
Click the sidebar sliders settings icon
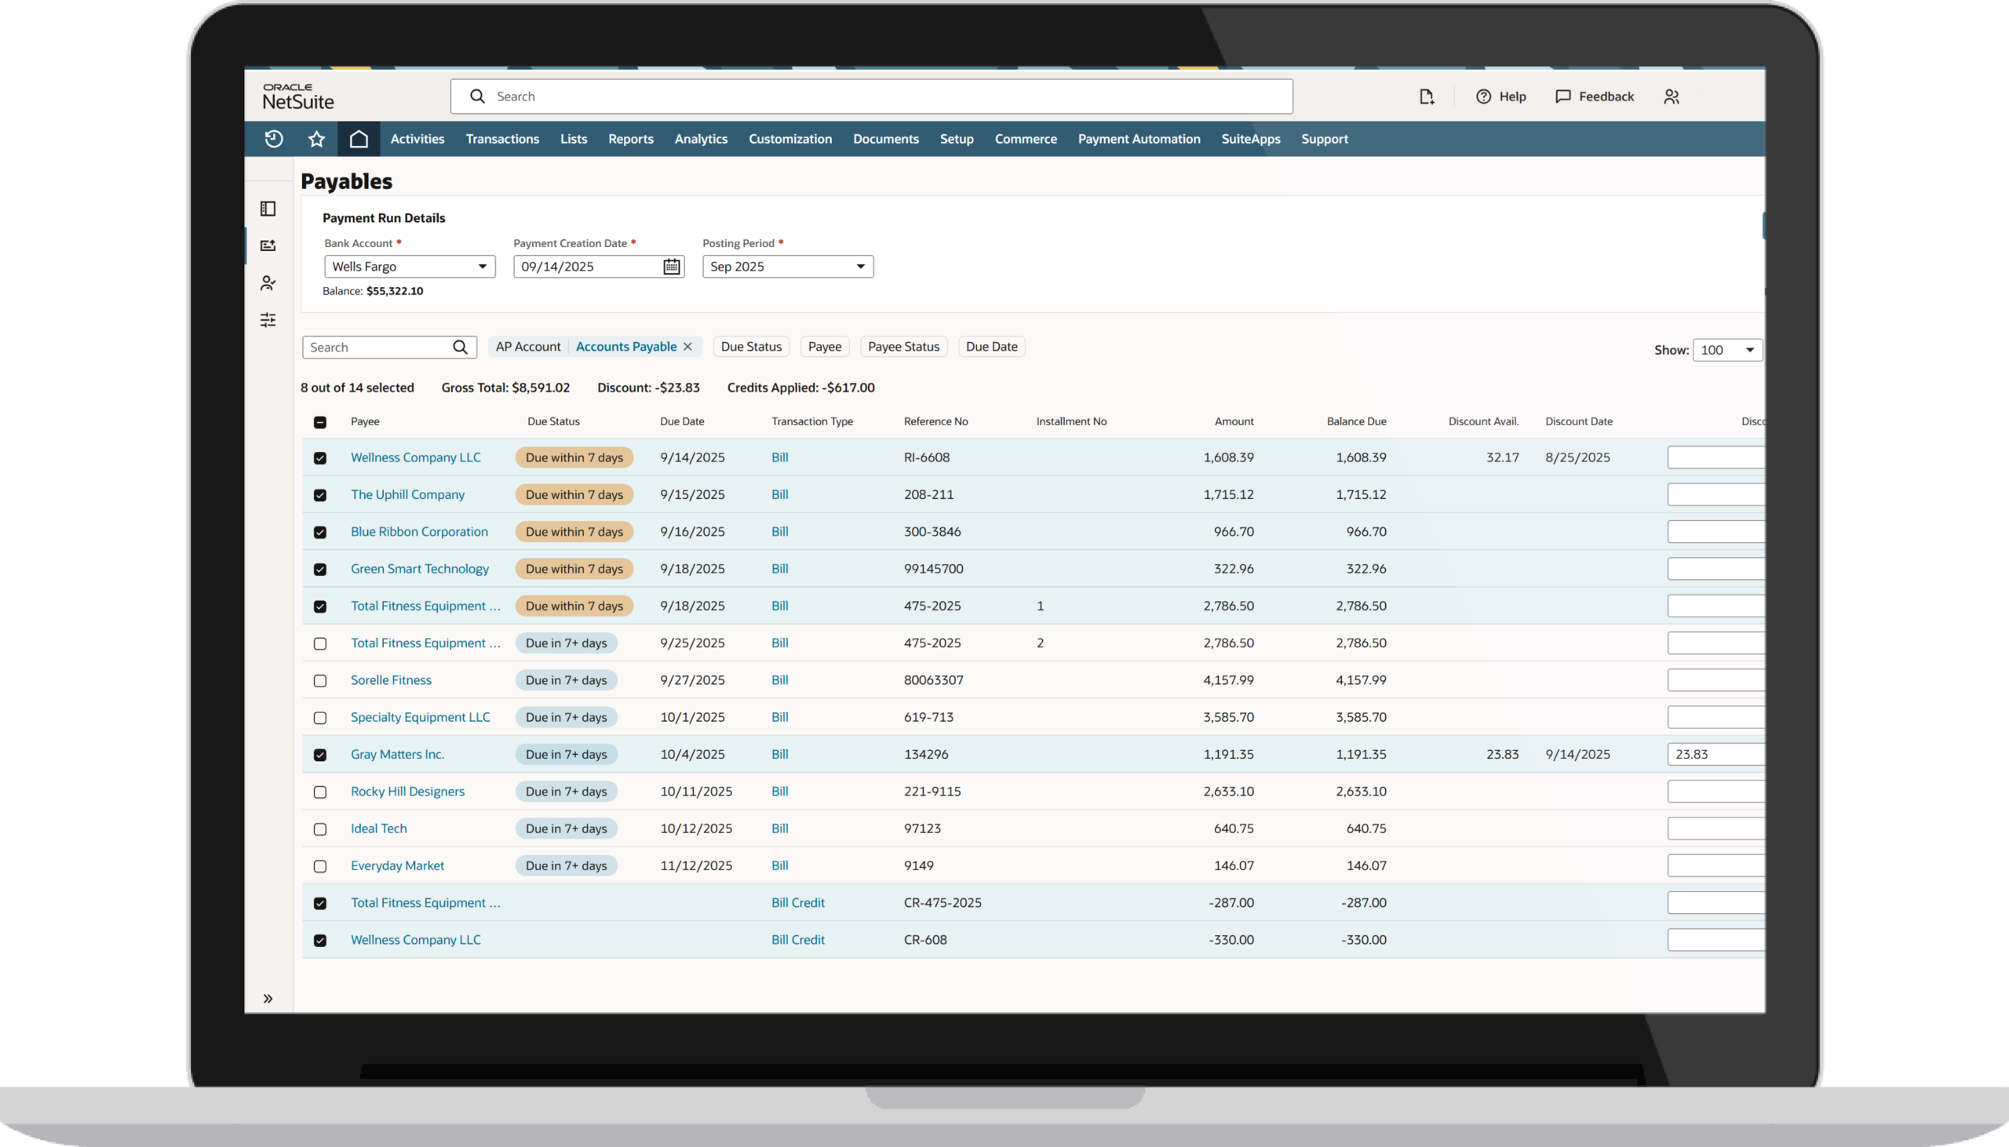[268, 320]
